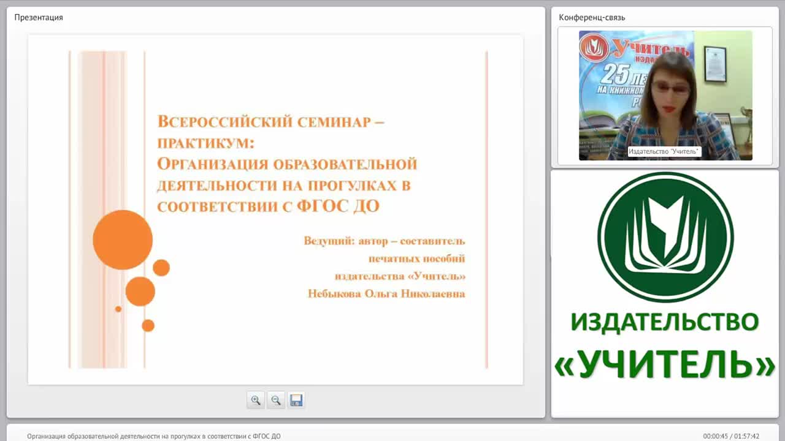Click the slide title Всероссийский семинар – практикум

(270, 132)
